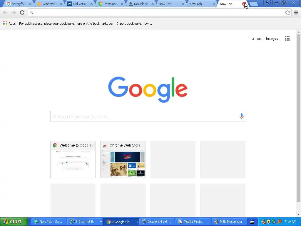Open the Gmail link
The image size is (301, 226).
click(256, 38)
